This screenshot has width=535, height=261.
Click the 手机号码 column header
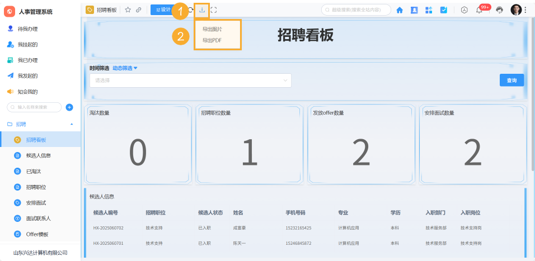(295, 212)
